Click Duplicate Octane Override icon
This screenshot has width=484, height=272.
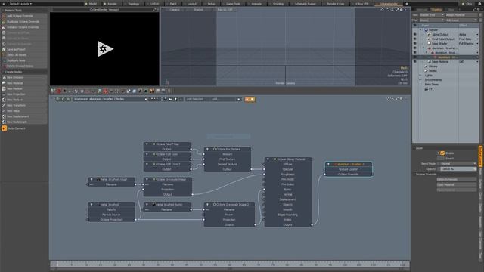[x=4, y=22]
